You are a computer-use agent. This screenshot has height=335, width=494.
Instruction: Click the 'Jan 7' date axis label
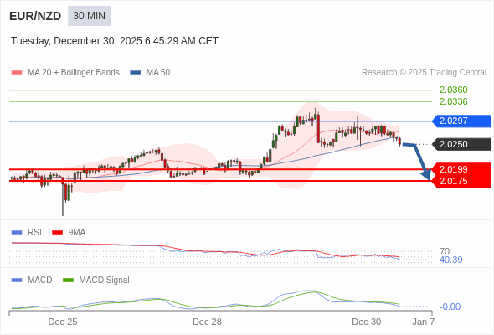[x=424, y=322]
